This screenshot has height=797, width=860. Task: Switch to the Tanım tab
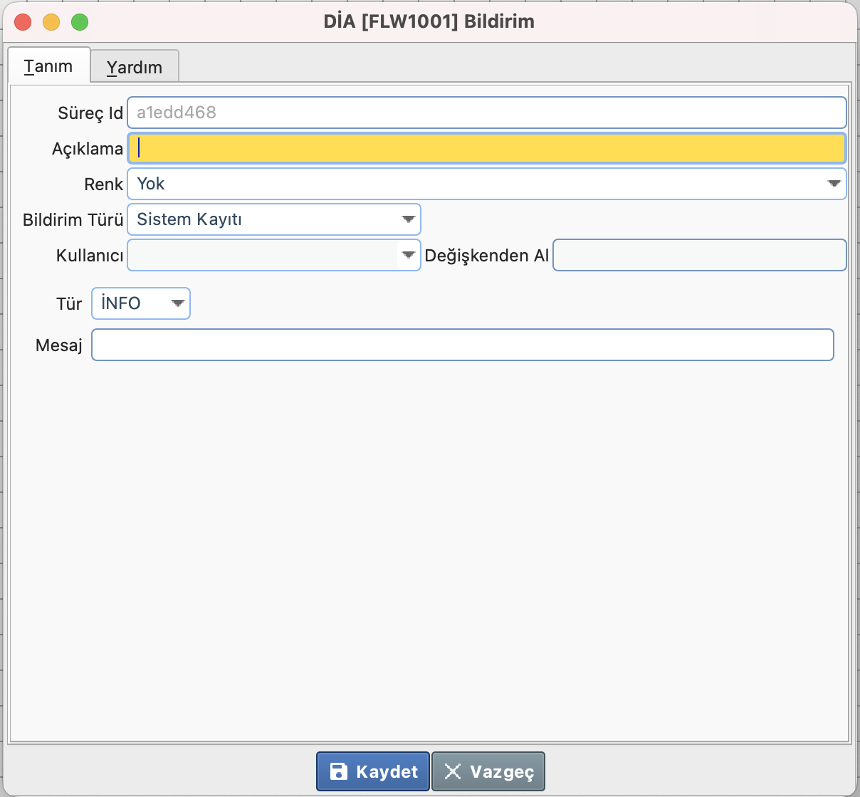coord(48,66)
